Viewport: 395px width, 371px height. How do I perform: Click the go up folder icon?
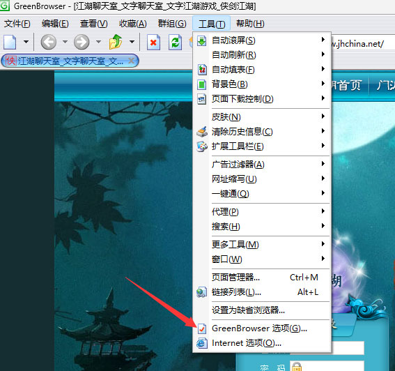(116, 42)
